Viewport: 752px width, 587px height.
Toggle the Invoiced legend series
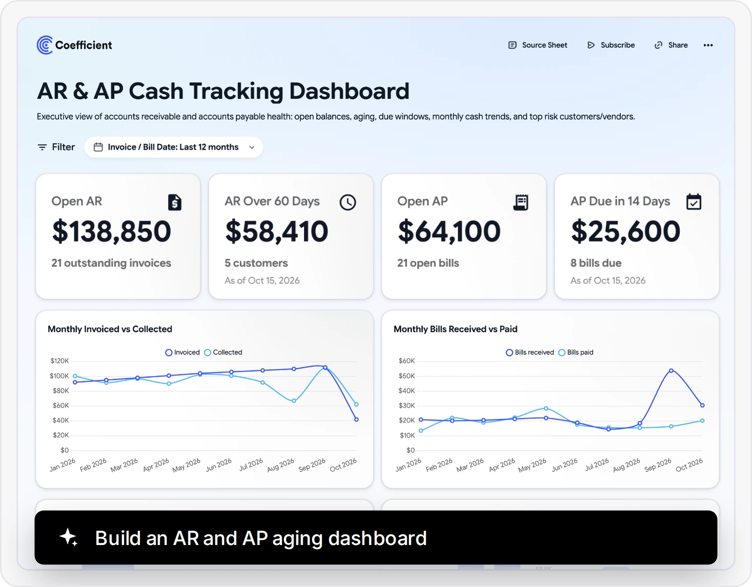point(182,352)
